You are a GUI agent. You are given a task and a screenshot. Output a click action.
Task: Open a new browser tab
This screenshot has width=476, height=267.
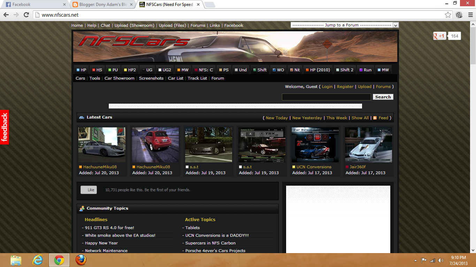tap(209, 5)
